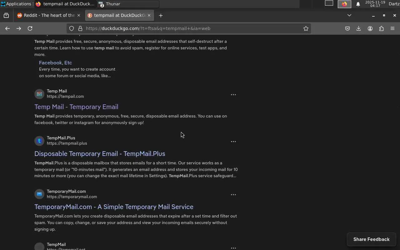Reload the current page
Viewport: 400px width, 250px height.
30,28
